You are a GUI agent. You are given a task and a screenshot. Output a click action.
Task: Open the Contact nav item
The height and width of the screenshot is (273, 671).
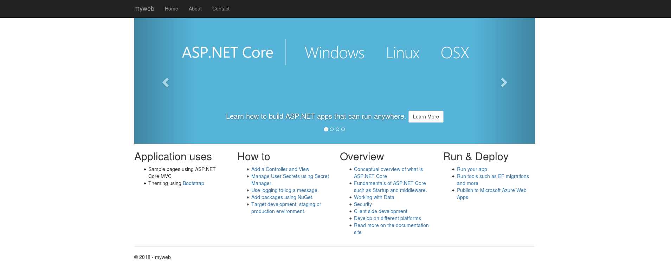click(x=221, y=9)
